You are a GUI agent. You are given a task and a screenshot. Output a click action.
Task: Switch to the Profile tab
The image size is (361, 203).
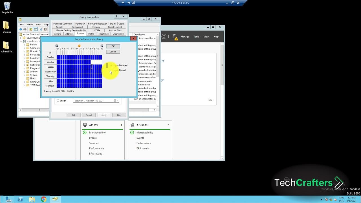(91, 34)
